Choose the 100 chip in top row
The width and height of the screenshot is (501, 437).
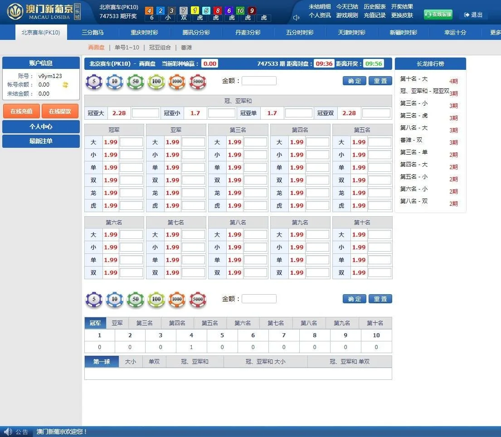tap(156, 82)
